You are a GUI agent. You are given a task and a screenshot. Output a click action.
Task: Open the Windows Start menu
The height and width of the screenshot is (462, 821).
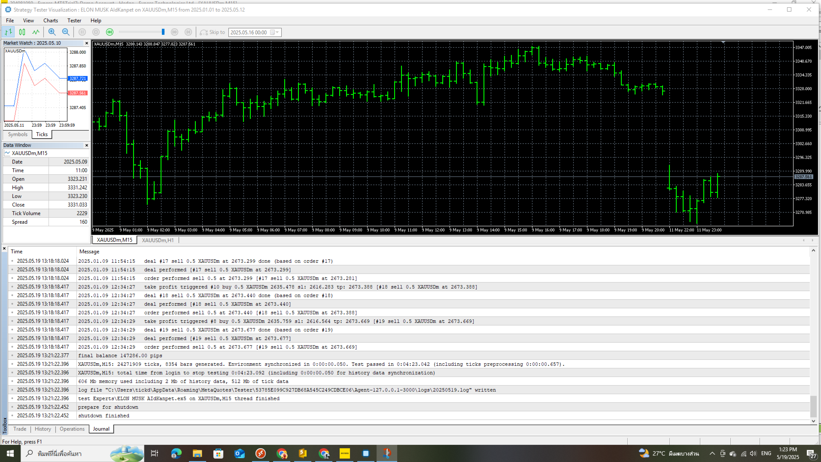(10, 453)
